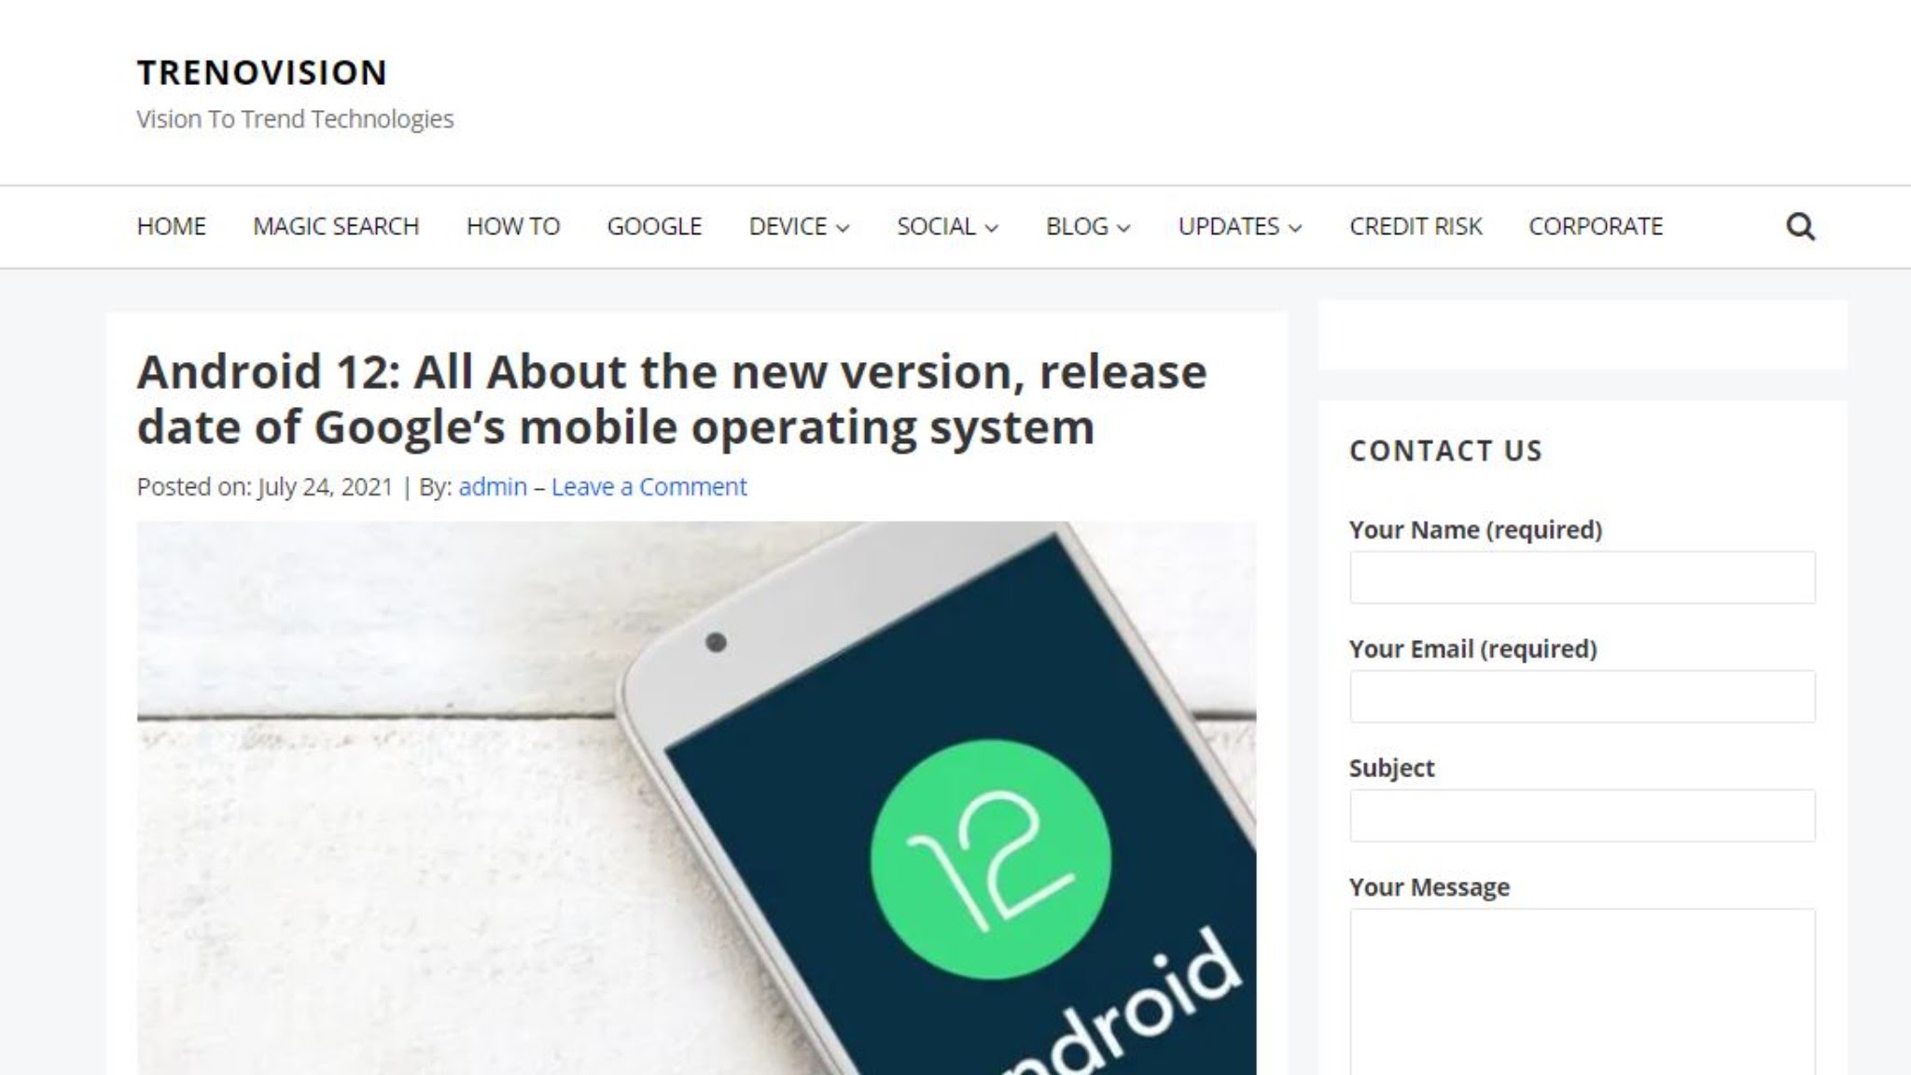Open the Android 12 article heading
Screen dimensions: 1911x1075
pyautogui.click(x=672, y=399)
